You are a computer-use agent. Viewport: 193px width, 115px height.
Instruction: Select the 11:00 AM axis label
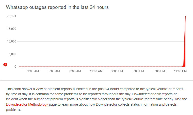click(96, 71)
